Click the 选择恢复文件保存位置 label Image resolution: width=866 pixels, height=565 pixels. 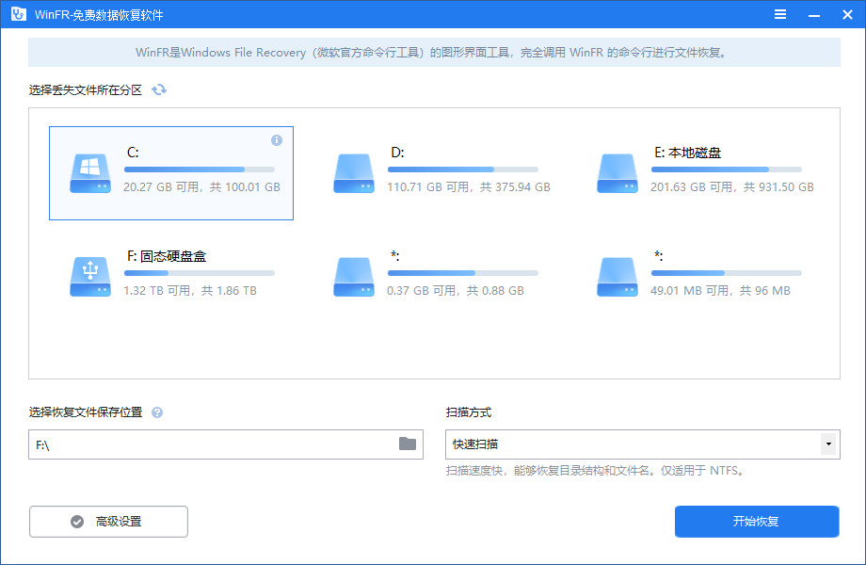click(85, 412)
